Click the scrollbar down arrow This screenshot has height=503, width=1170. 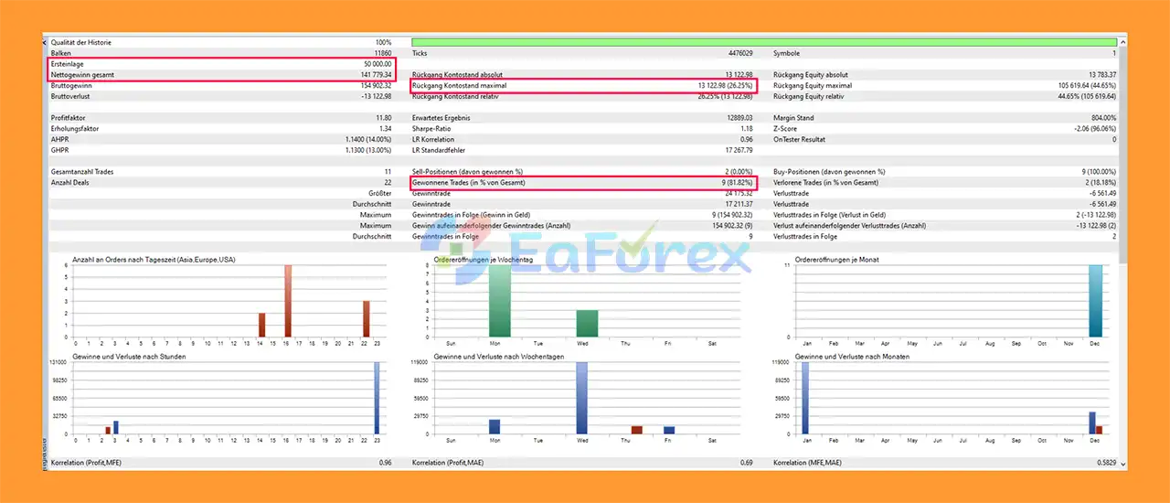click(1122, 464)
